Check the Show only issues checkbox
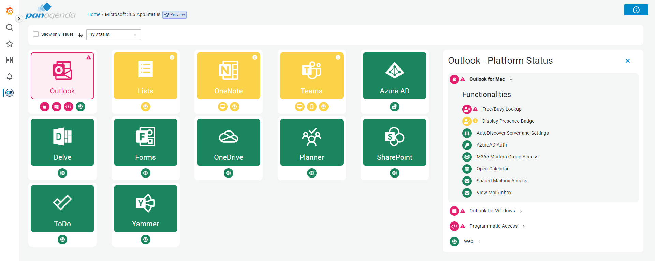This screenshot has width=655, height=261. coord(36,34)
